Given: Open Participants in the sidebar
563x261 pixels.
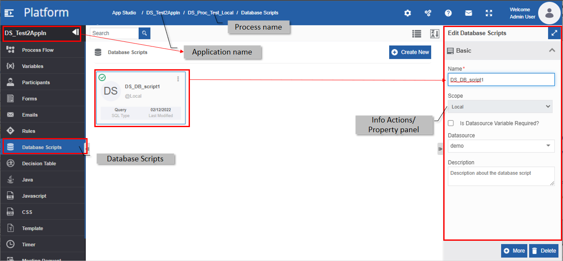Looking at the screenshot, I should pyautogui.click(x=43, y=82).
